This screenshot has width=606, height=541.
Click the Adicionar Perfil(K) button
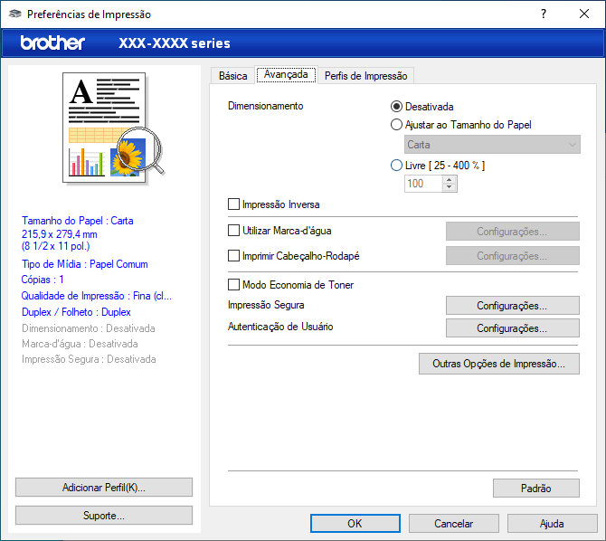pyautogui.click(x=104, y=487)
